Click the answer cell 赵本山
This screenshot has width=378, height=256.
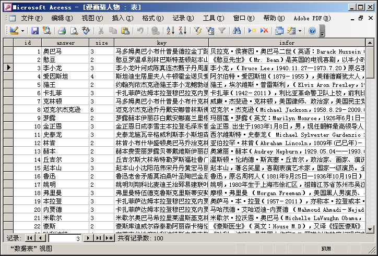pos(65,168)
